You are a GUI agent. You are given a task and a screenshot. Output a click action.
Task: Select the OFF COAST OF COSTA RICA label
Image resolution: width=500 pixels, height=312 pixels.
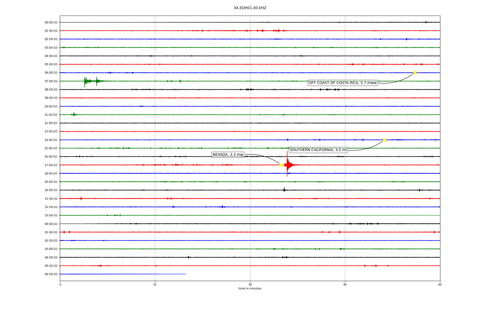(x=343, y=83)
